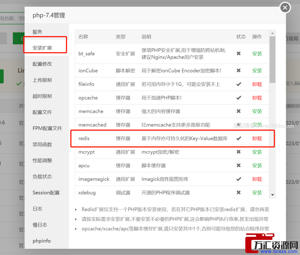Screen dimensions: 300x255
Task: Open the 超时限制 sidebar item
Action: pos(42,96)
